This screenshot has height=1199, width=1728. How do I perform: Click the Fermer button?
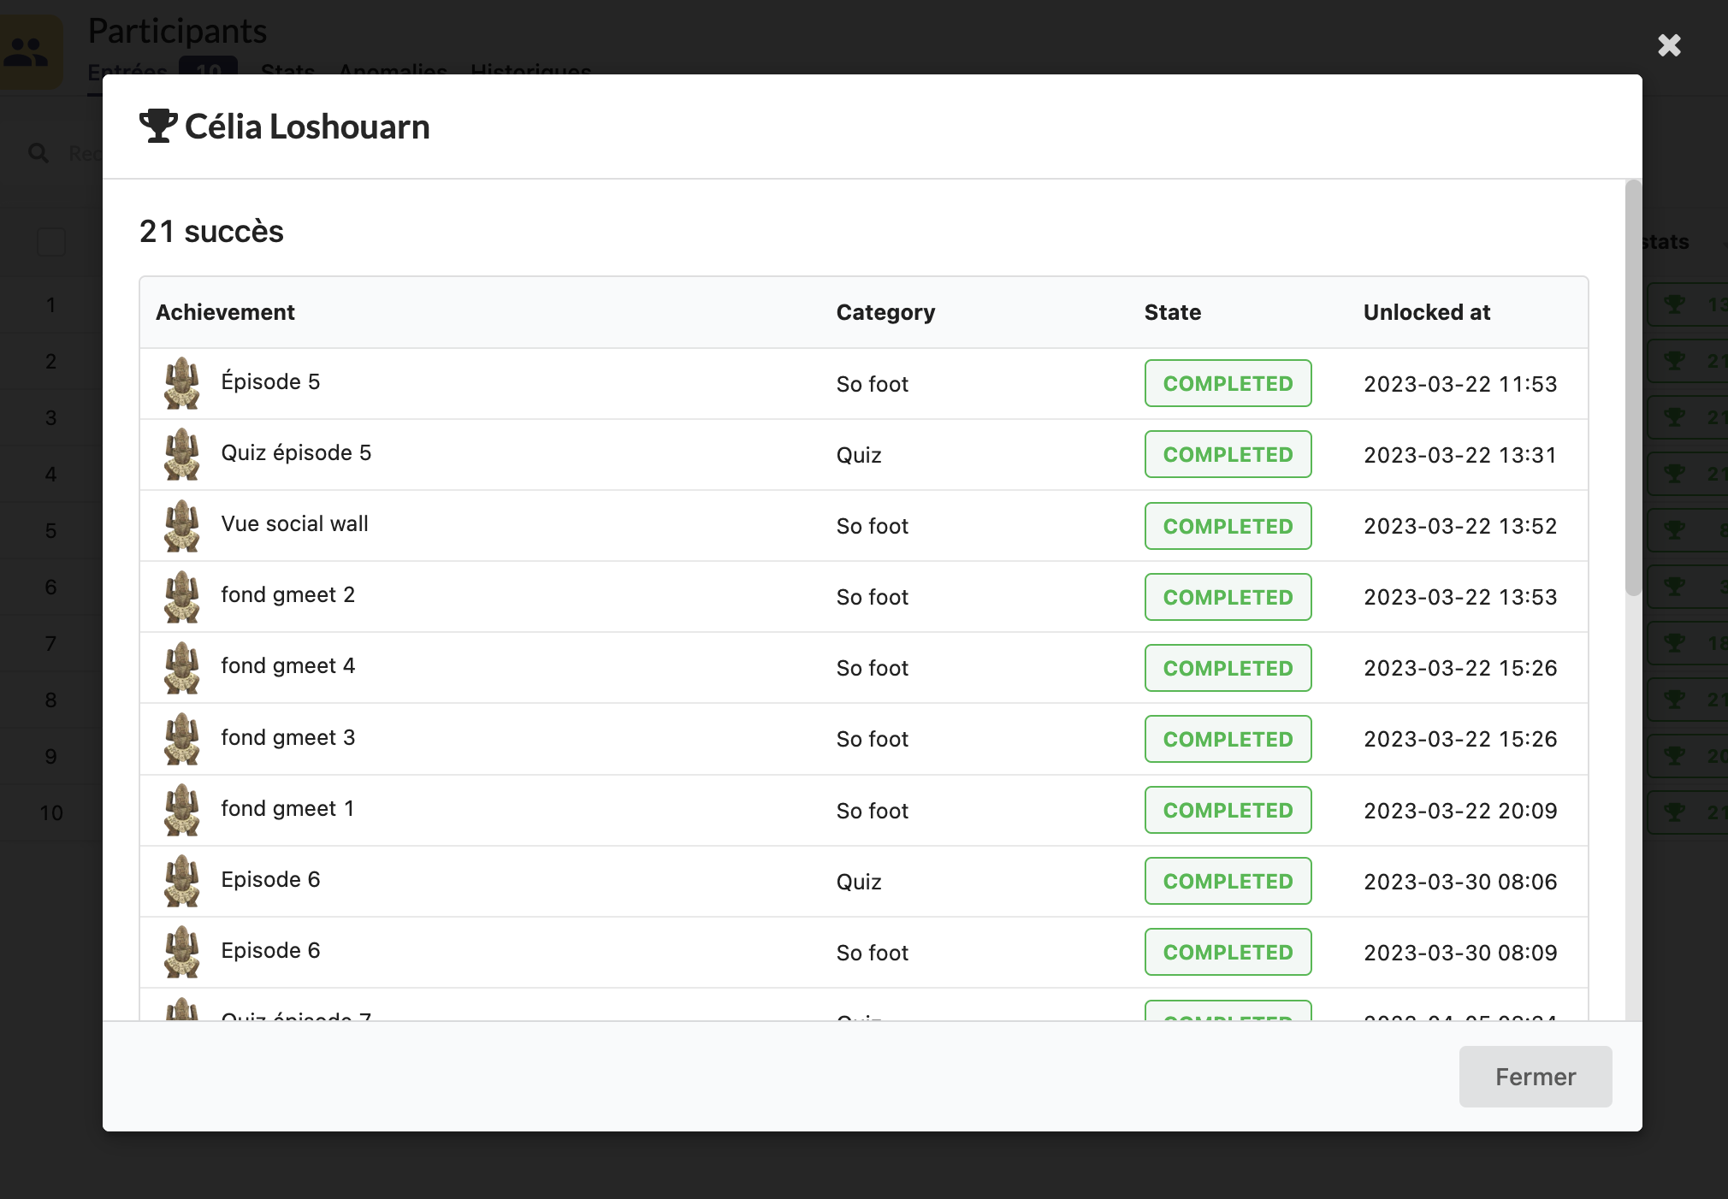coord(1535,1077)
